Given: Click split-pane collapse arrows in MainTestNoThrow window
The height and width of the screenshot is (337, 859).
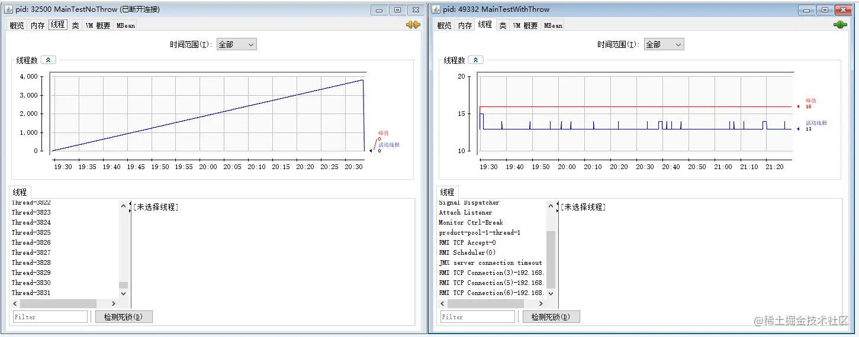Looking at the screenshot, I should point(130,207).
